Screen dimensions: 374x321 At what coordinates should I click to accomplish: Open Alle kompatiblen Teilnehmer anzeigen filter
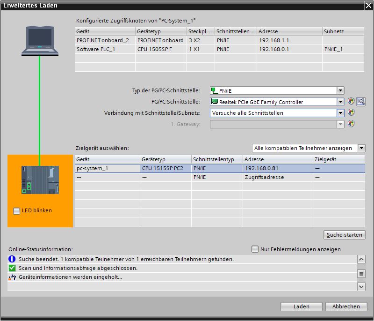pos(361,148)
